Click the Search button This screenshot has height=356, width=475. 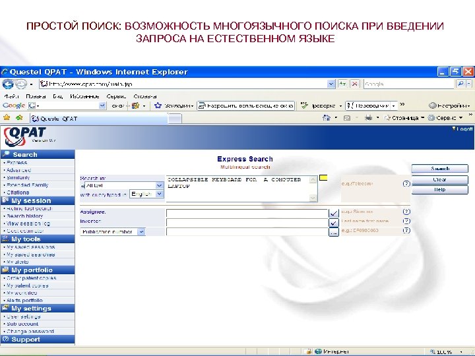(x=439, y=169)
